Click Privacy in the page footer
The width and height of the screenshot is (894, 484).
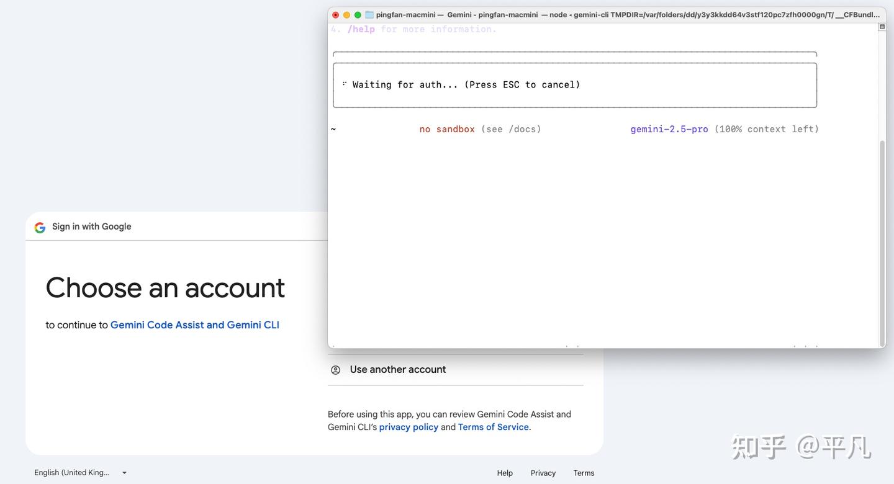point(543,473)
